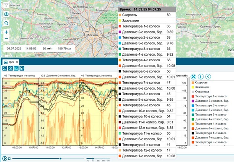This screenshot has width=234, height=162.
Task: Click tooltip row Давление 3-е колесо 9.76
Action: (147, 43)
